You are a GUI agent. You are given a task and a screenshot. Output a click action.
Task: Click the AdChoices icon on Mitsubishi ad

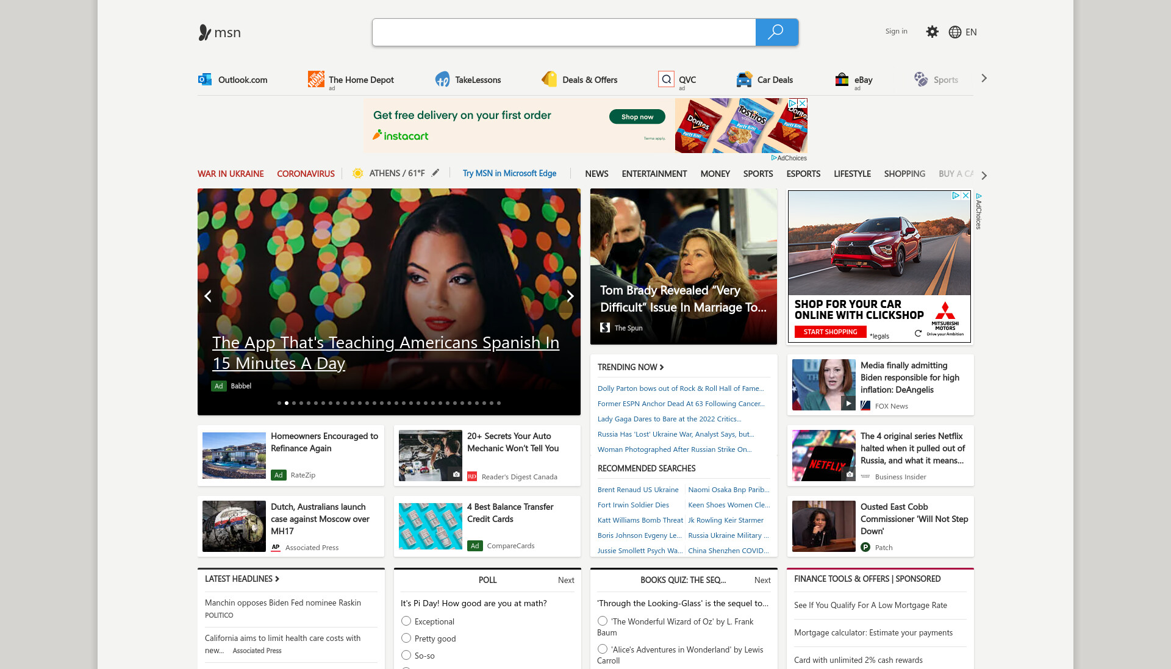click(956, 195)
